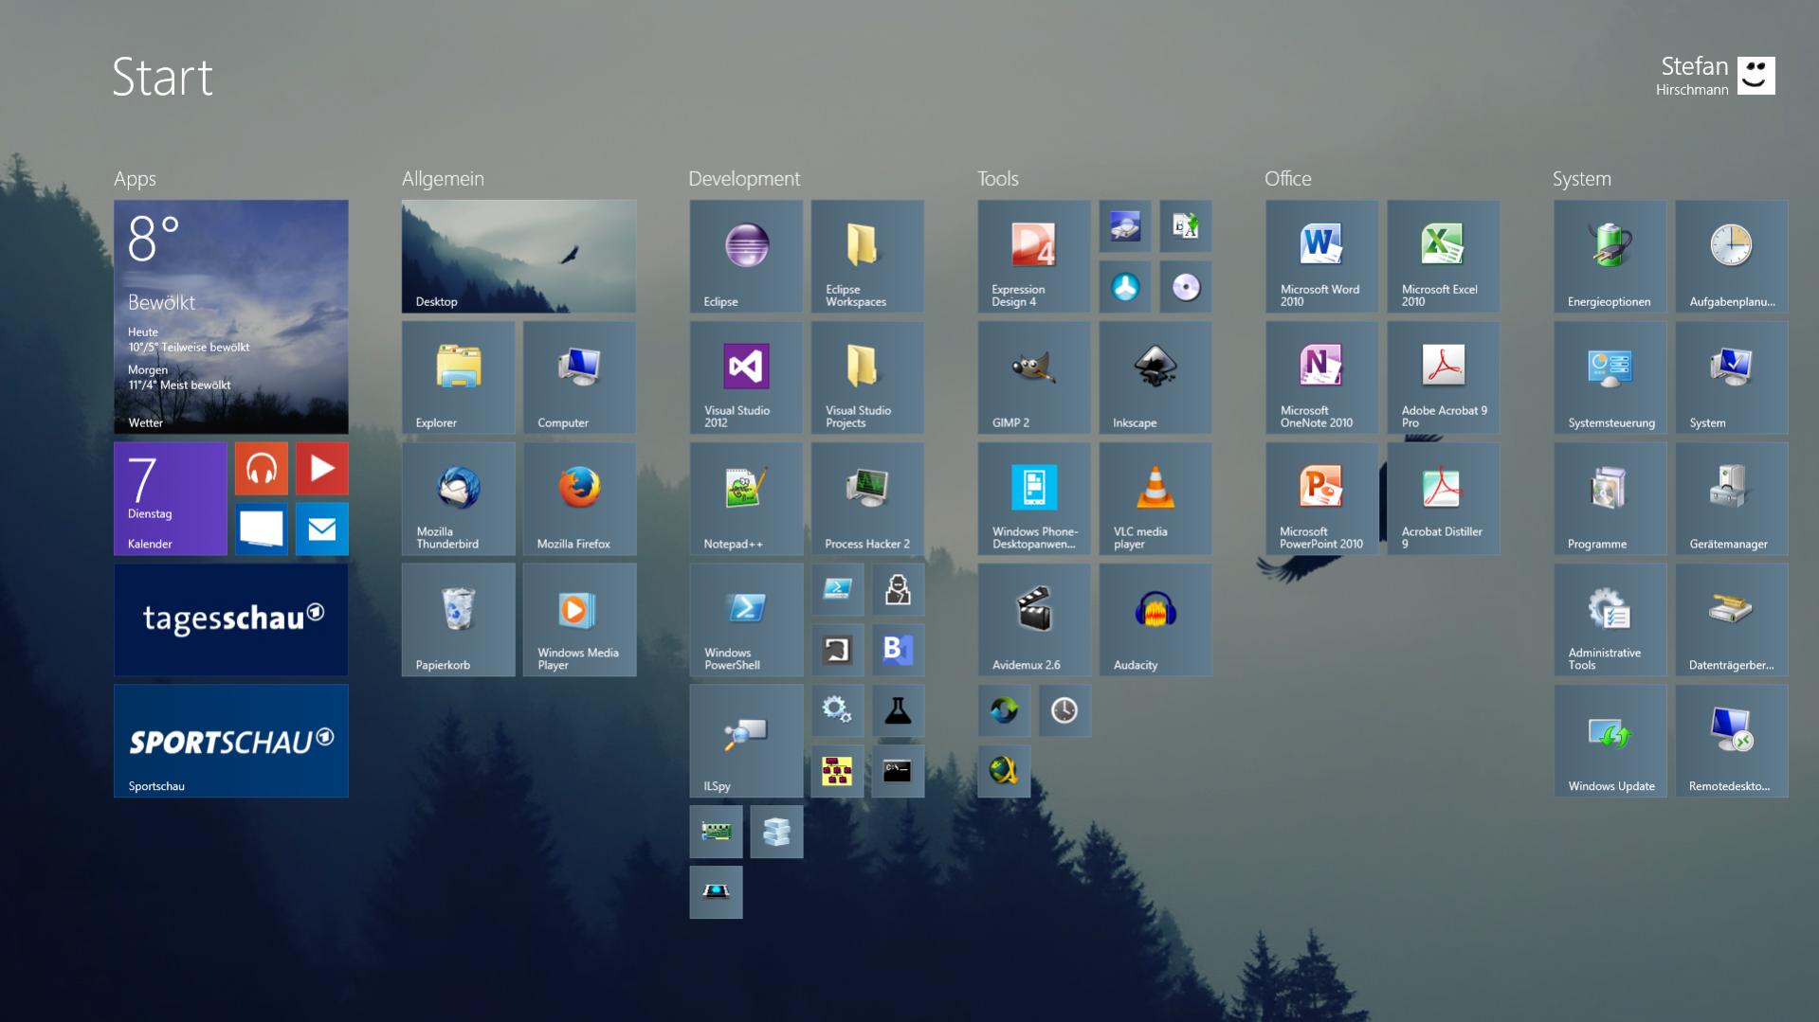Launch Microsoft PowerPoint 2010
The height and width of the screenshot is (1022, 1819).
coord(1322,498)
